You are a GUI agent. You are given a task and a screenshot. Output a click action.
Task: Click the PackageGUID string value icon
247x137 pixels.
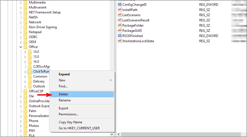120,30
